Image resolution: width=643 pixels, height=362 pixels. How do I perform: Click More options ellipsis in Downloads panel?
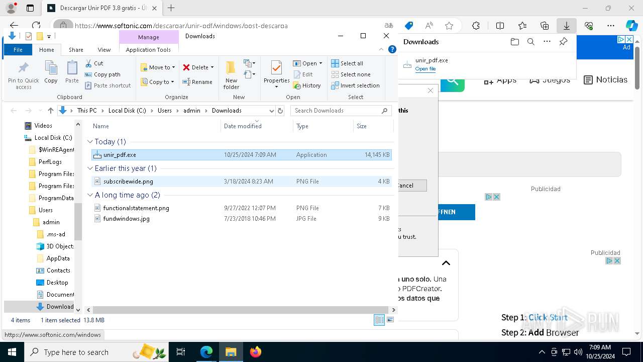547,42
